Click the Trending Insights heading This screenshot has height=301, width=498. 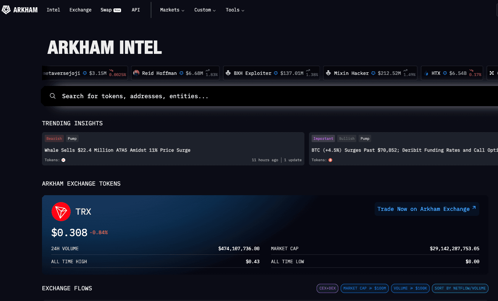pos(72,123)
